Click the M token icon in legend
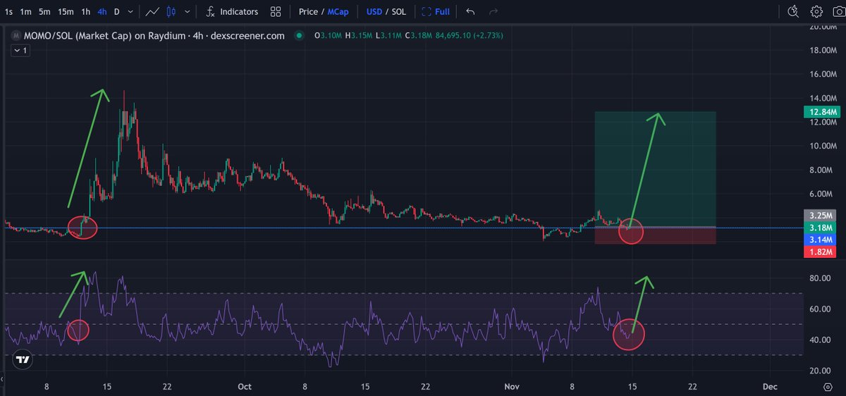 [x=16, y=35]
